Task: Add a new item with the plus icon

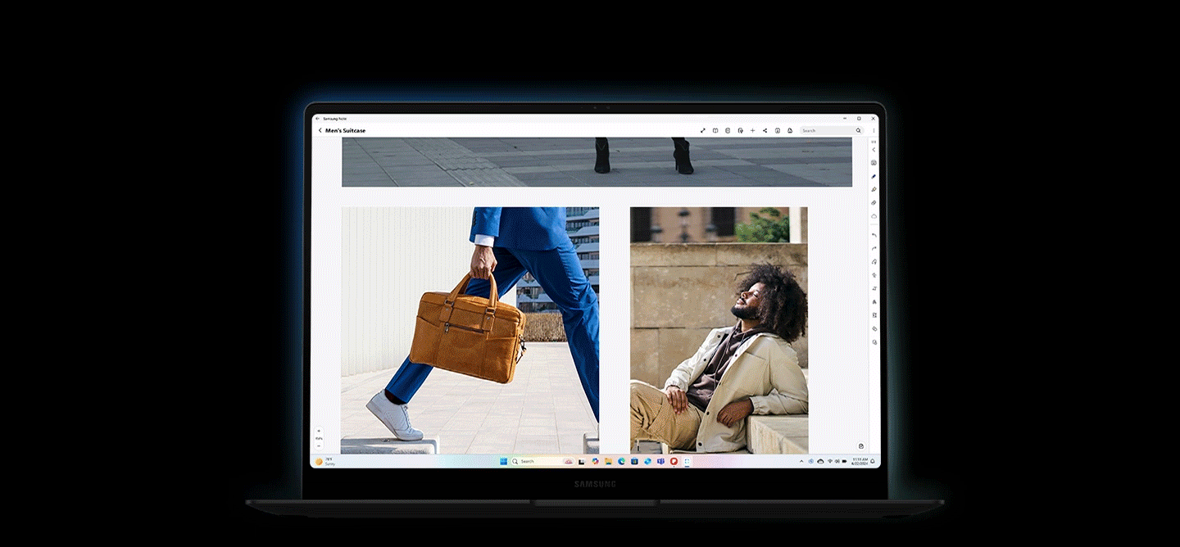Action: pyautogui.click(x=752, y=130)
